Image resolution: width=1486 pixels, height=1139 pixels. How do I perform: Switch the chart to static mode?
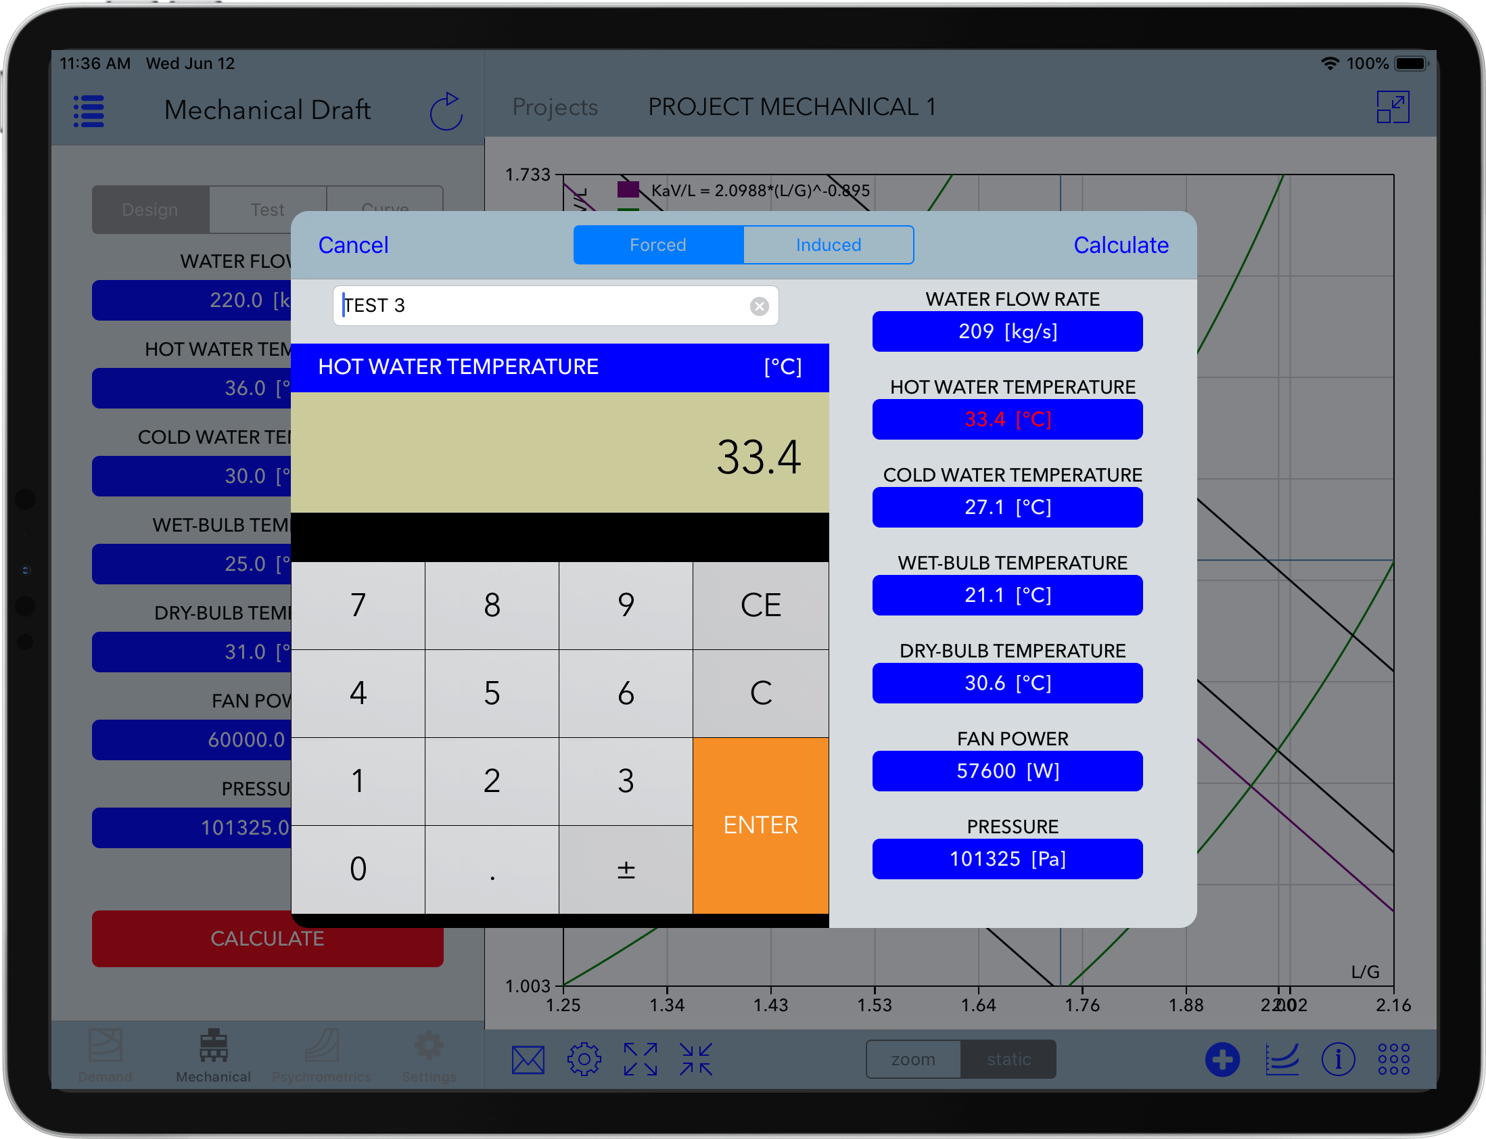click(1008, 1059)
